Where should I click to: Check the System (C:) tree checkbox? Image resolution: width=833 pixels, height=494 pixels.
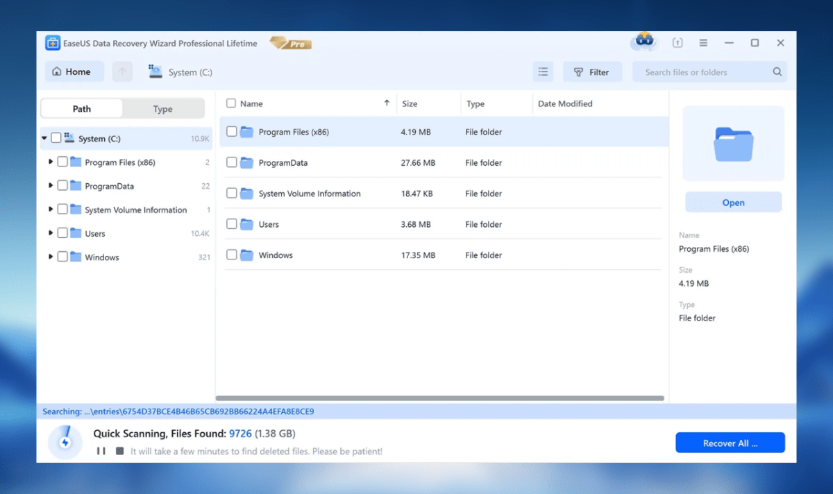[x=56, y=139]
